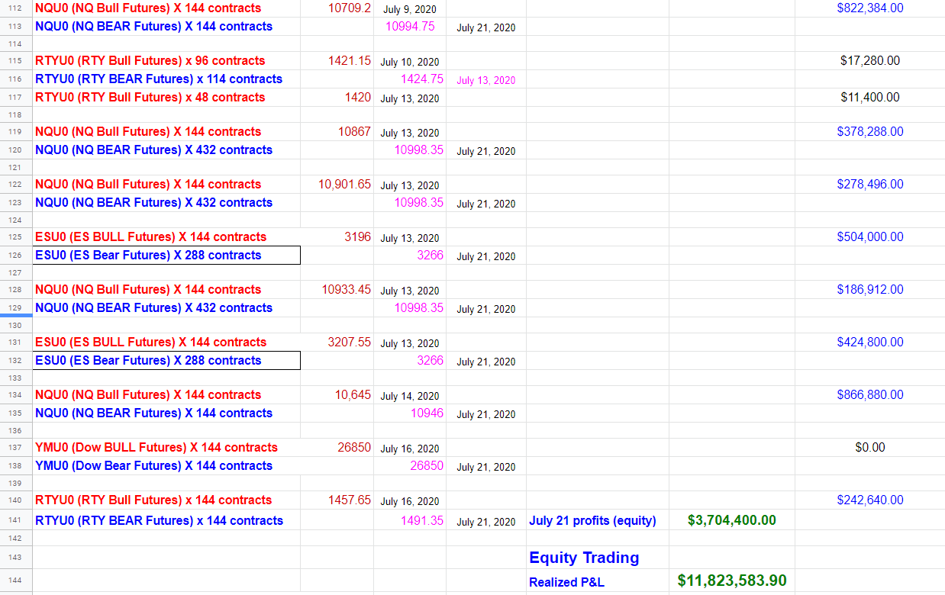This screenshot has width=945, height=595.
Task: Select RTYU0 Bull Futures x 48 contracts cell
Action: tap(166, 98)
